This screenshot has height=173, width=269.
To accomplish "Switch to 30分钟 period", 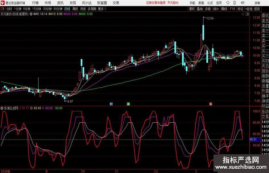I will [x=47, y=9].
